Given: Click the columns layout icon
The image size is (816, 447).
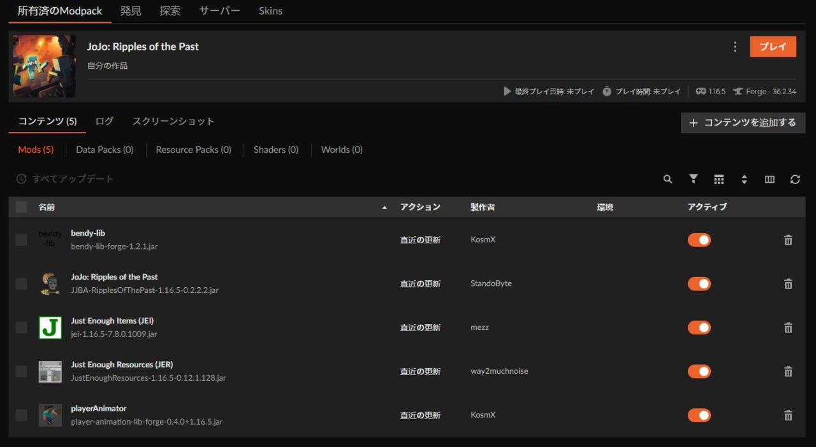Looking at the screenshot, I should (769, 180).
